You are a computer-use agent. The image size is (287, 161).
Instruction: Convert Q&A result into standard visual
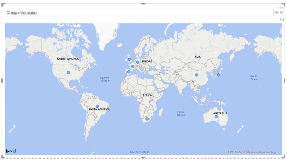tap(277, 13)
